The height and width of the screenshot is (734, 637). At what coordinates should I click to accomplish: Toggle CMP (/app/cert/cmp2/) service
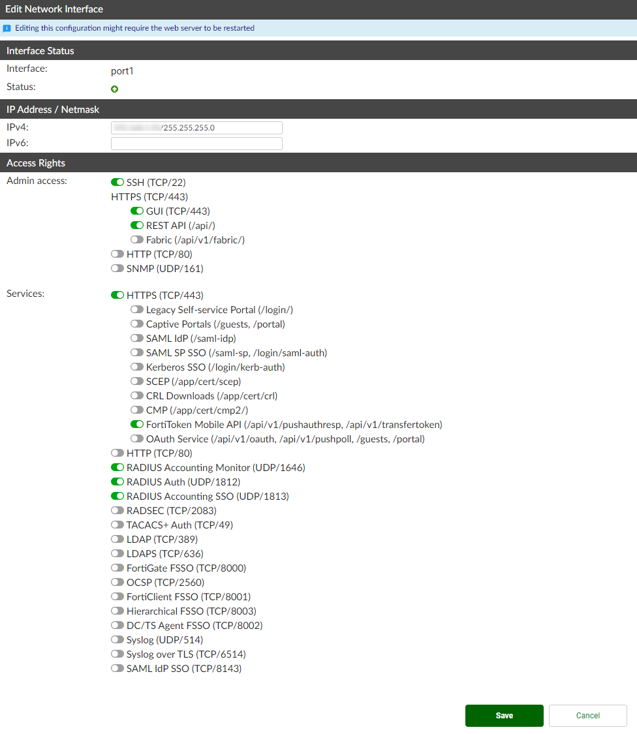[137, 410]
